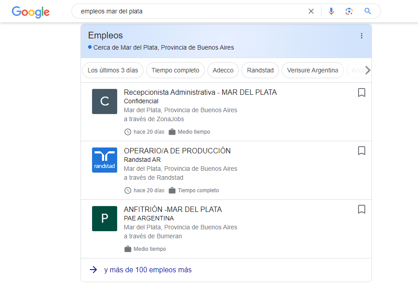Click the Google logo
Screen dimensions: 418x283
tap(31, 12)
